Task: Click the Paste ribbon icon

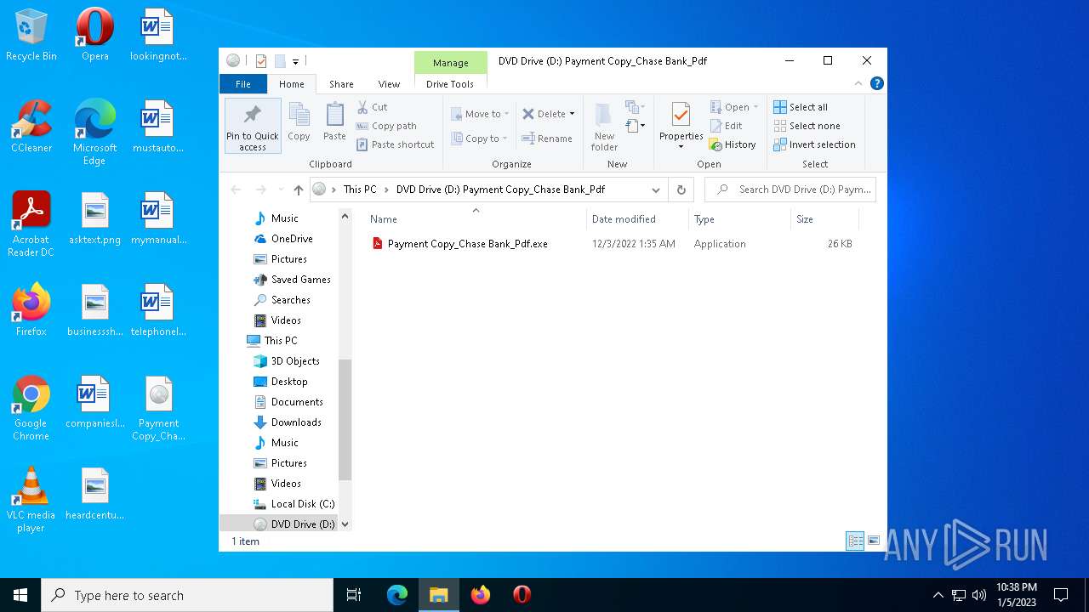Action: [x=334, y=122]
